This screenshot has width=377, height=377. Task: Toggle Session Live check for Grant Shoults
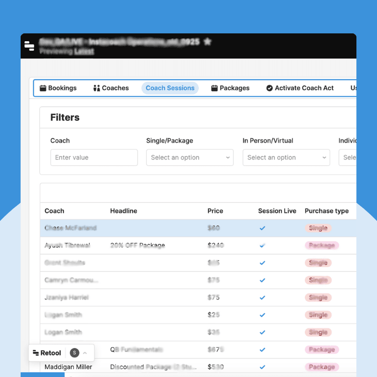pos(262,263)
